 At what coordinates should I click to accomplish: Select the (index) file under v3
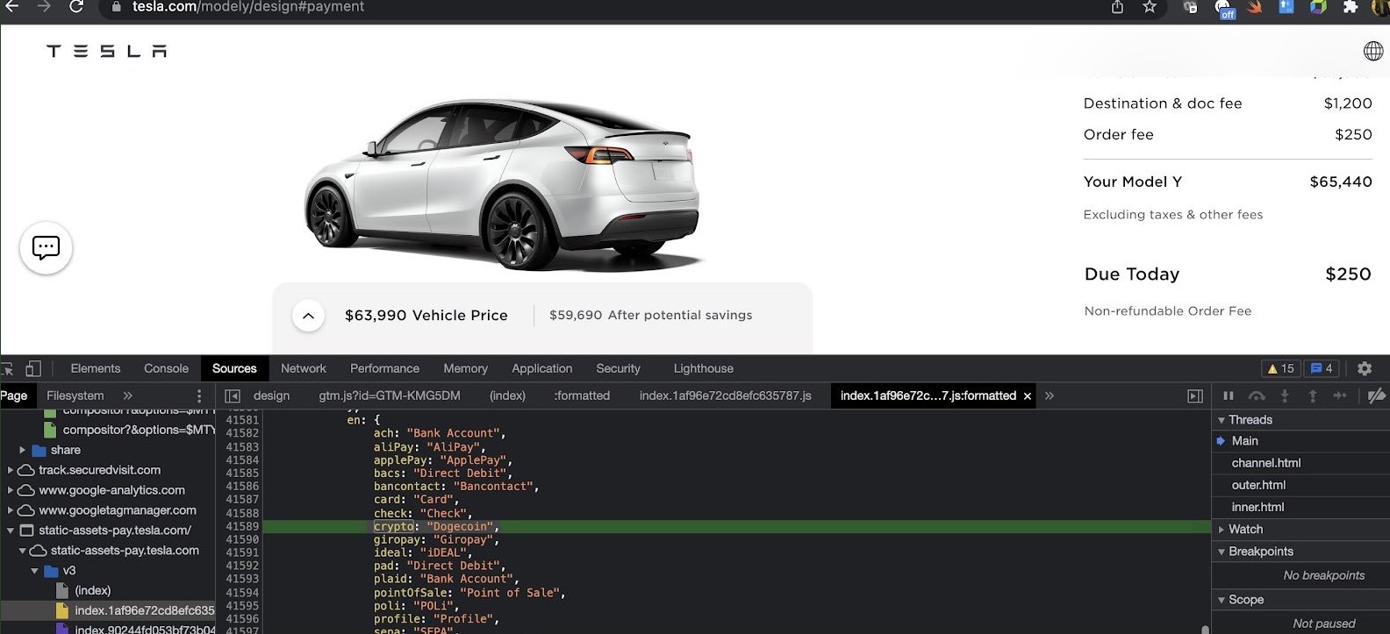click(92, 591)
